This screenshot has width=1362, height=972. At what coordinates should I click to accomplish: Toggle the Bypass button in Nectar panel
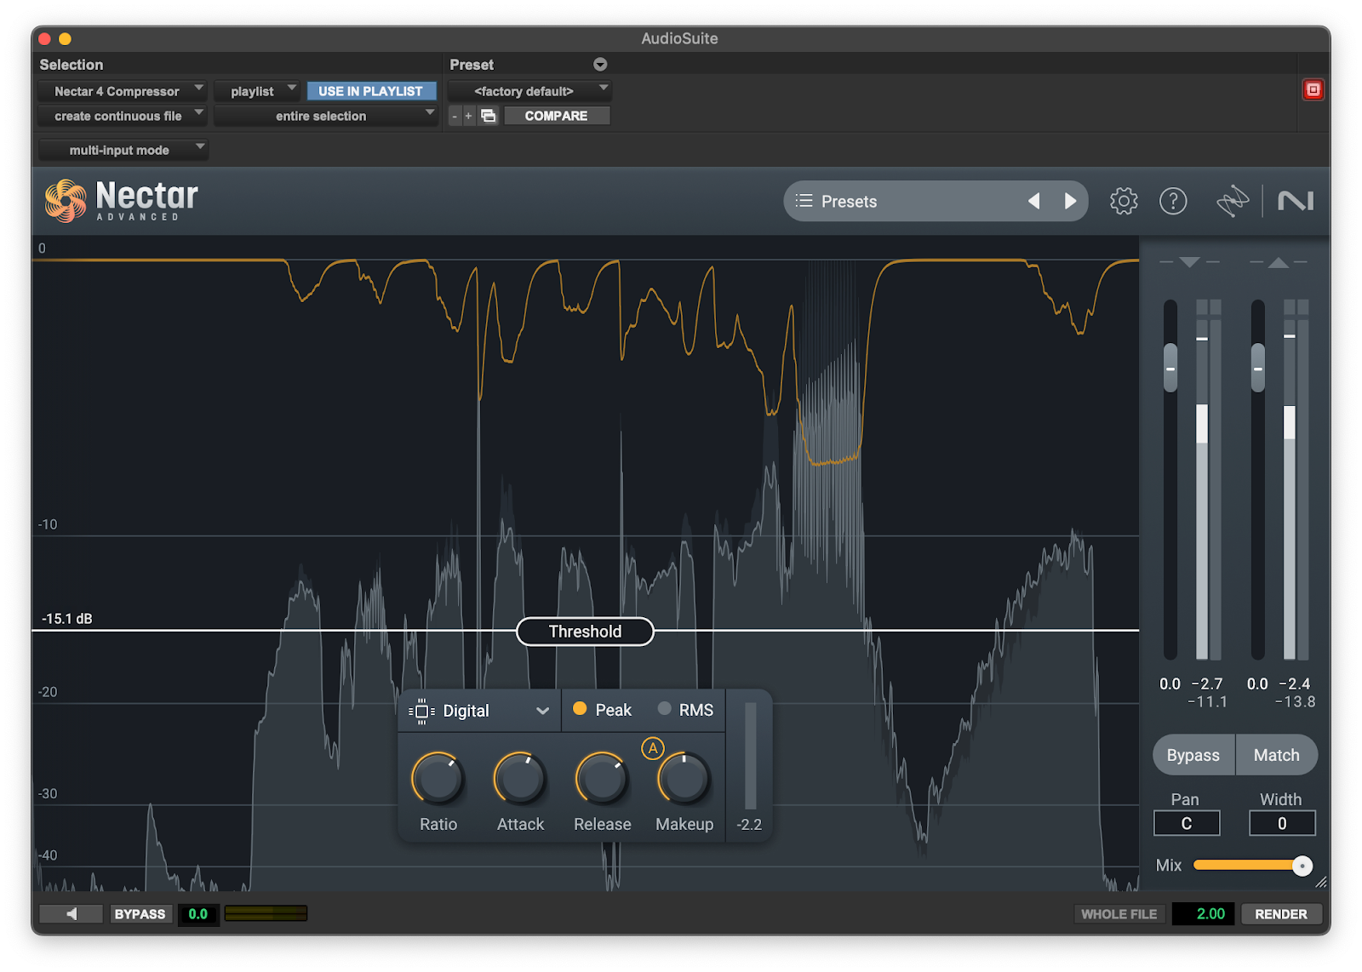click(x=1193, y=755)
